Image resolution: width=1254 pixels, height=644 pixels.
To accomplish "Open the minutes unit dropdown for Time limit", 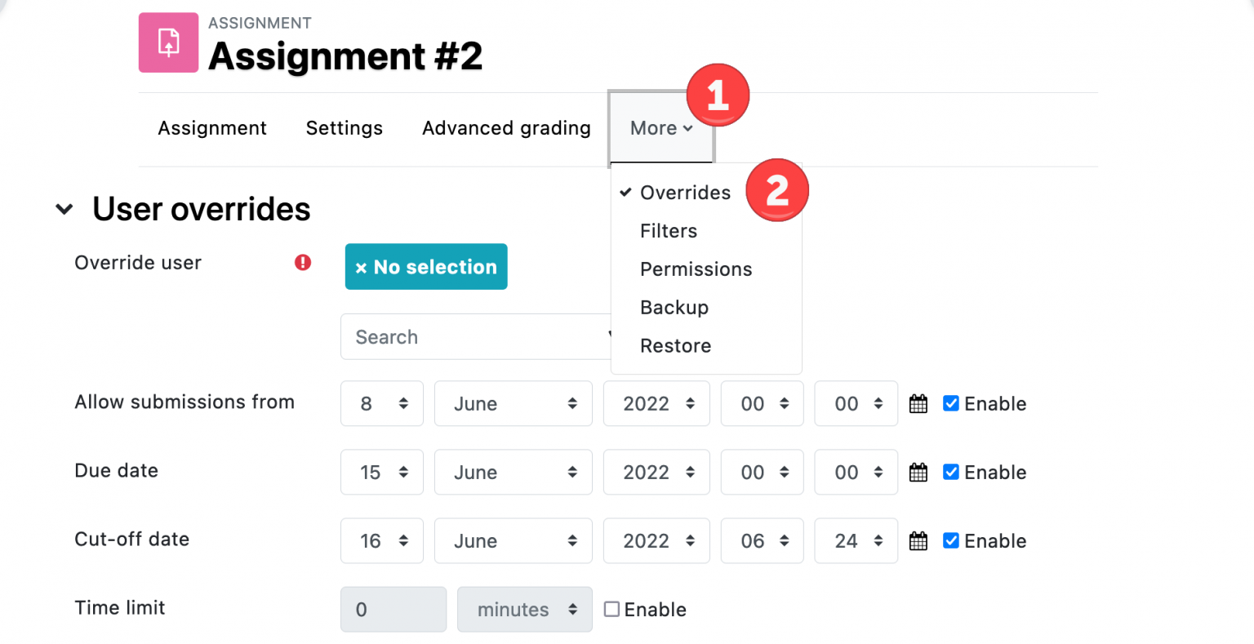I will point(524,609).
